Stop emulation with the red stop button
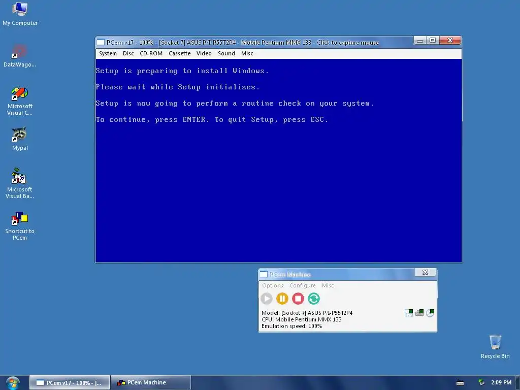This screenshot has width=520, height=390. click(298, 299)
